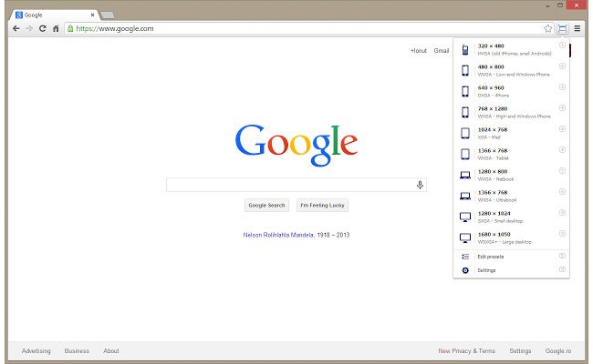The height and width of the screenshot is (364, 593).
Task: Open the home page via house icon
Action: coord(56,29)
